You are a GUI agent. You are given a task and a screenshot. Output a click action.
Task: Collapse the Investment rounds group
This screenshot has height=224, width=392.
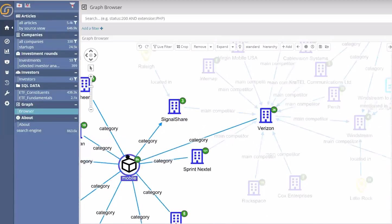tap(76, 54)
